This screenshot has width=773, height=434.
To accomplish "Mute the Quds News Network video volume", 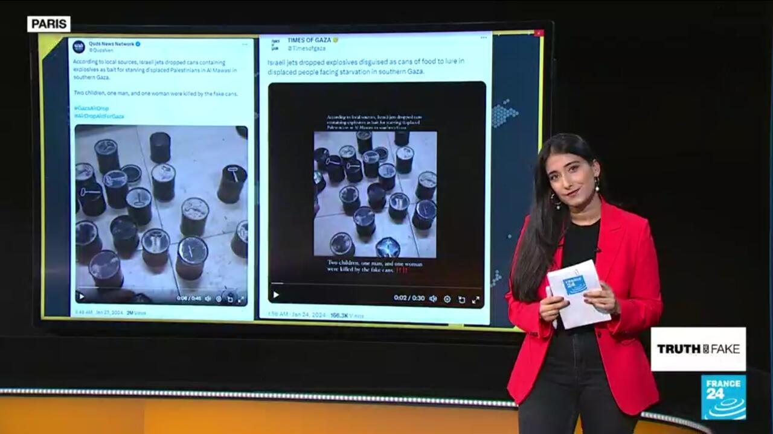I will [207, 298].
